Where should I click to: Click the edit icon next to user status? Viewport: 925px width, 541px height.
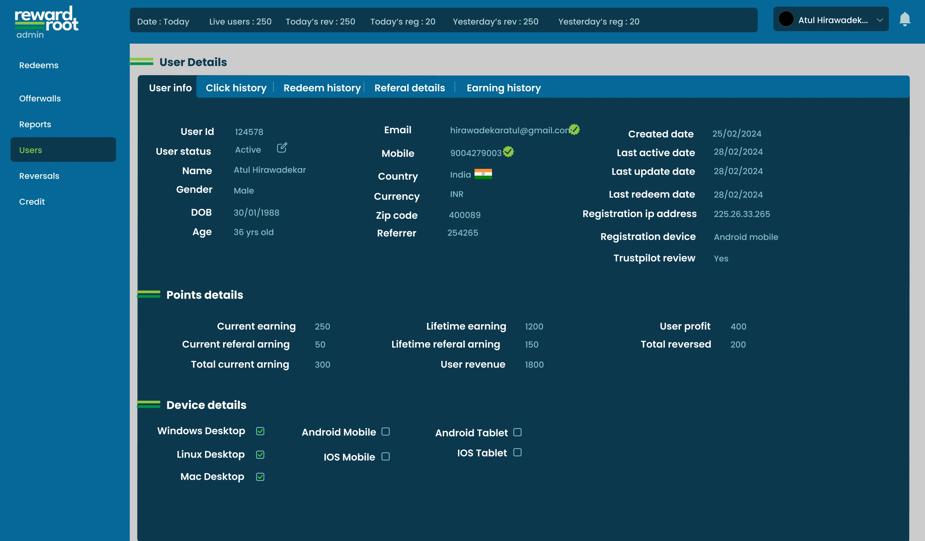point(282,148)
